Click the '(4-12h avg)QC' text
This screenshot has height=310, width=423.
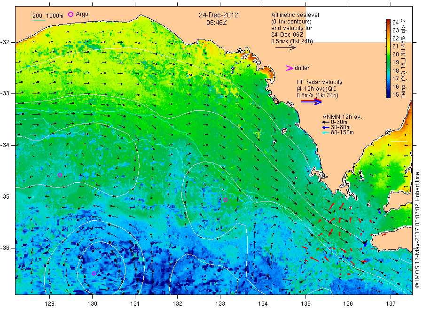click(316, 89)
